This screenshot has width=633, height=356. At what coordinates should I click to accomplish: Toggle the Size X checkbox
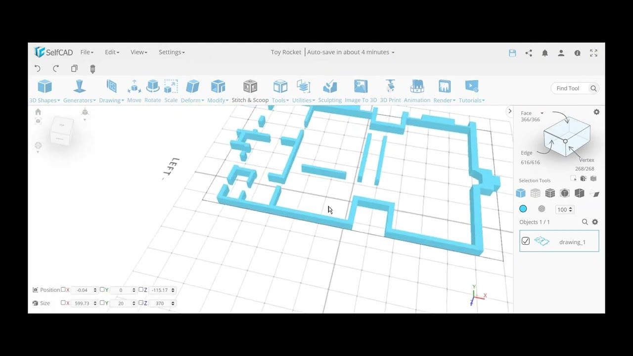(x=63, y=303)
